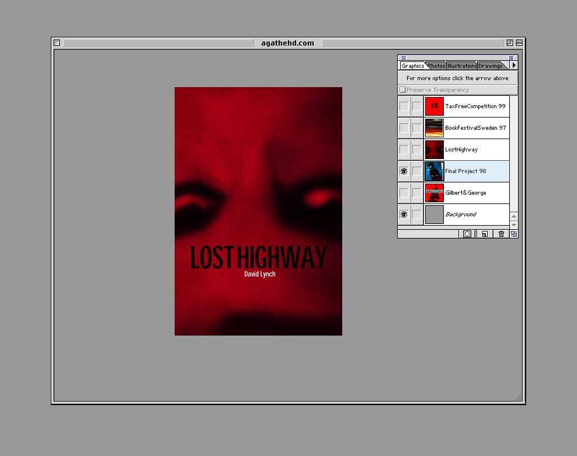
Task: Toggle link box for TaxFreeCompetition 99
Action: click(416, 106)
